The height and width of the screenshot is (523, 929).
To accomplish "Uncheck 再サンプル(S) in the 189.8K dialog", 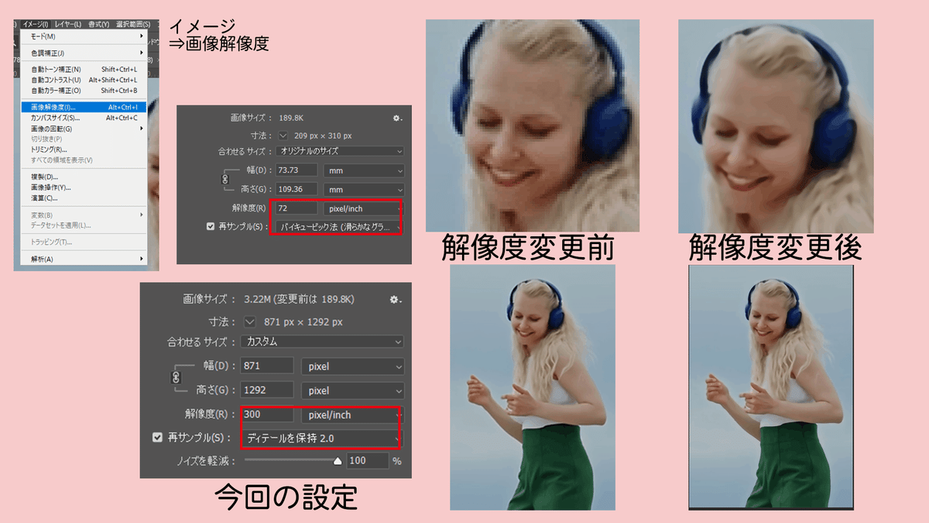I will (211, 227).
